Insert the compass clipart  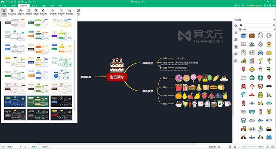[260, 44]
